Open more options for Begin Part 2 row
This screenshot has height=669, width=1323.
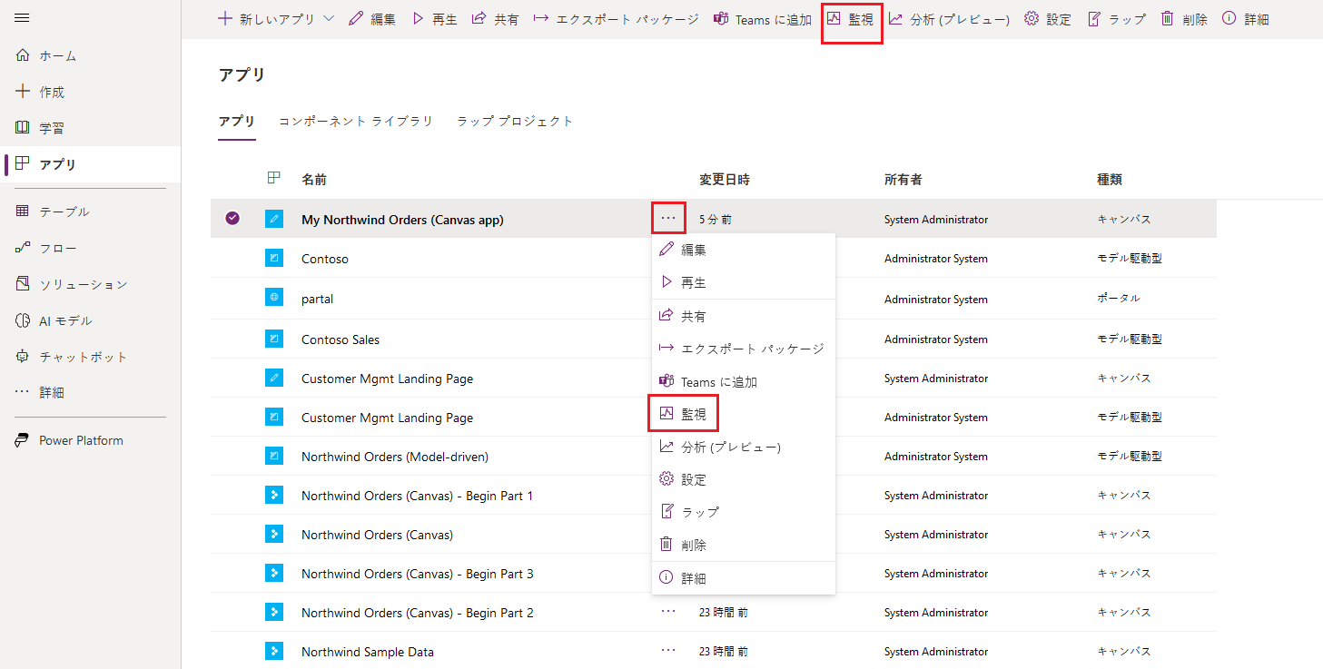tap(668, 612)
